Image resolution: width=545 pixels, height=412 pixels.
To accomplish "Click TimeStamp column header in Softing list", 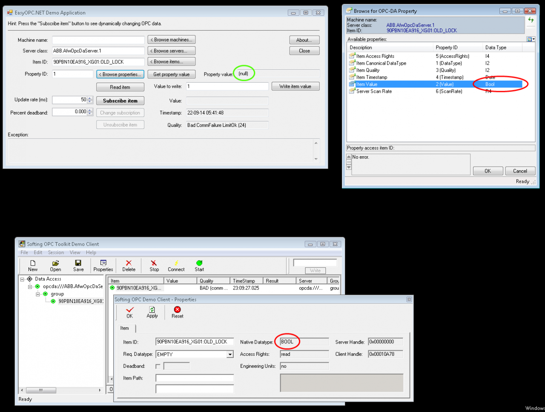I will tap(246, 281).
